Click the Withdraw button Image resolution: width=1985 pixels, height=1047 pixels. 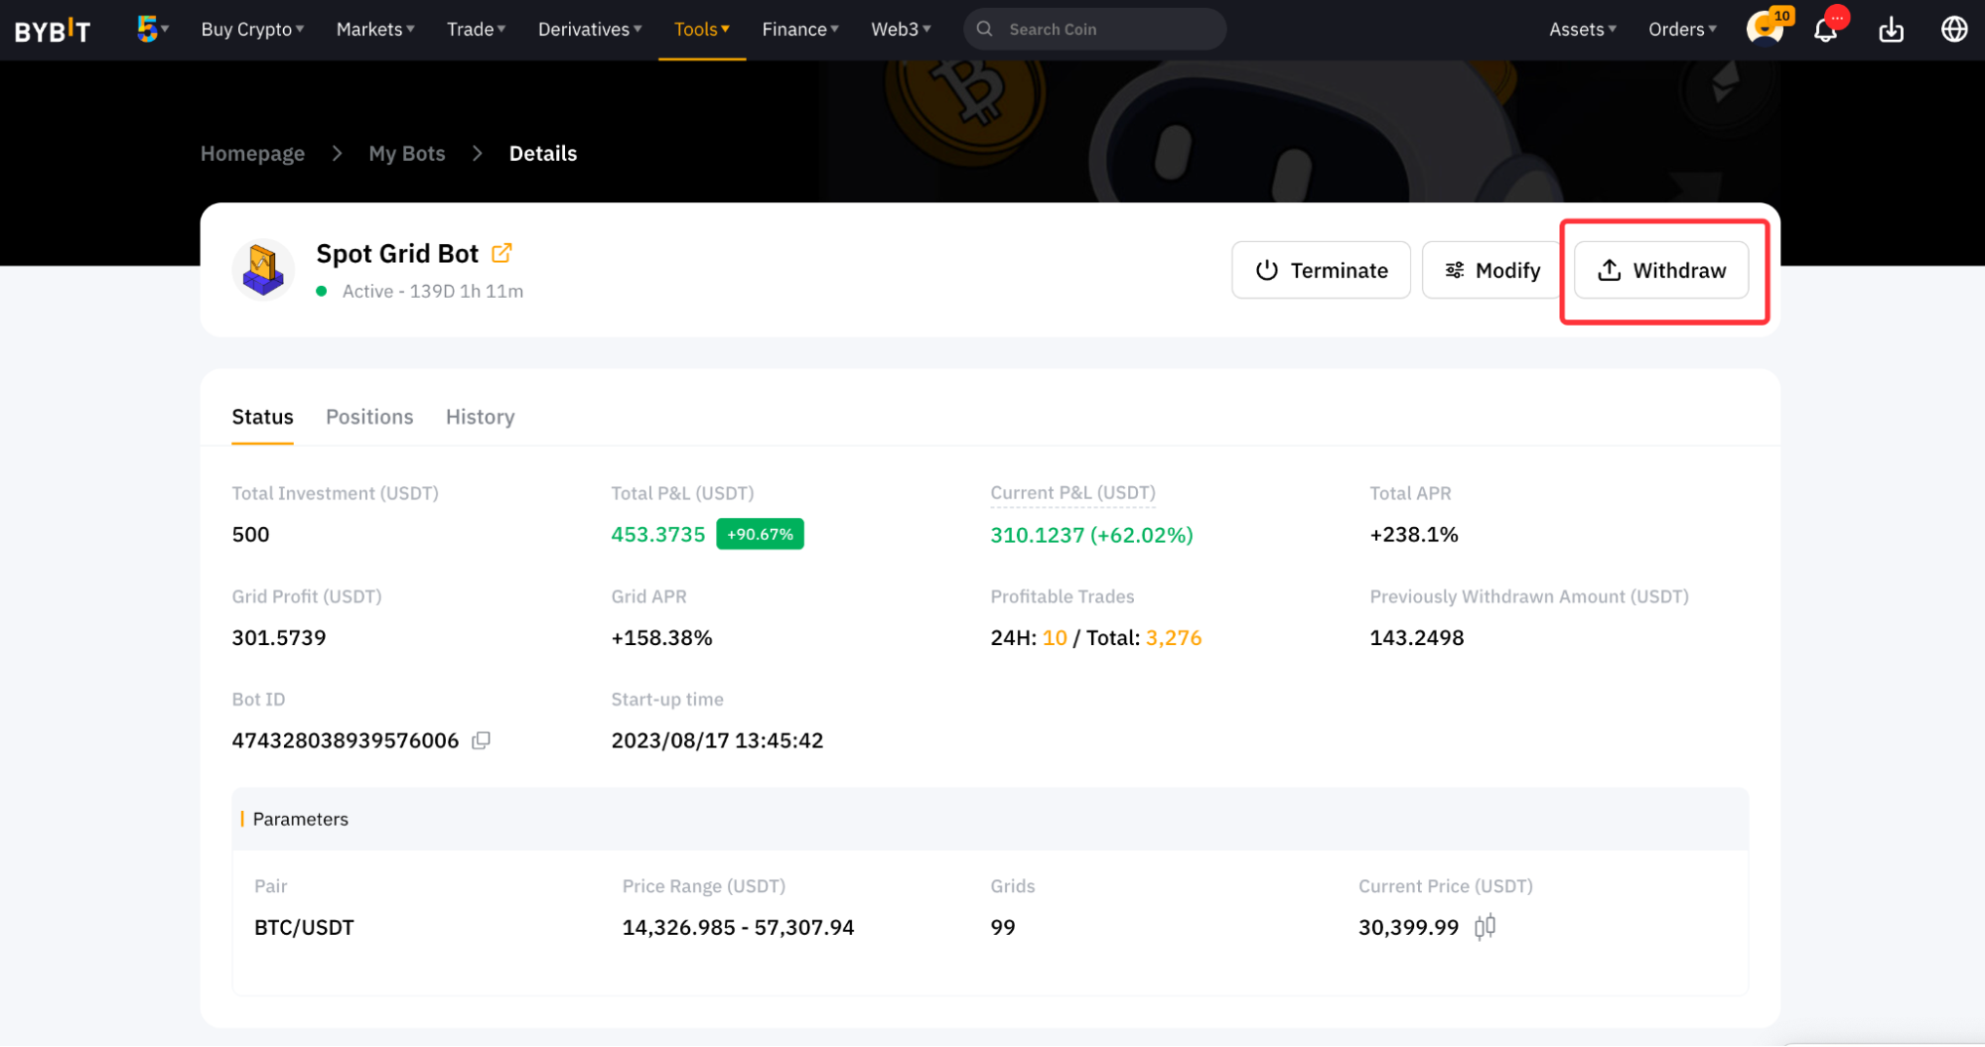point(1661,270)
